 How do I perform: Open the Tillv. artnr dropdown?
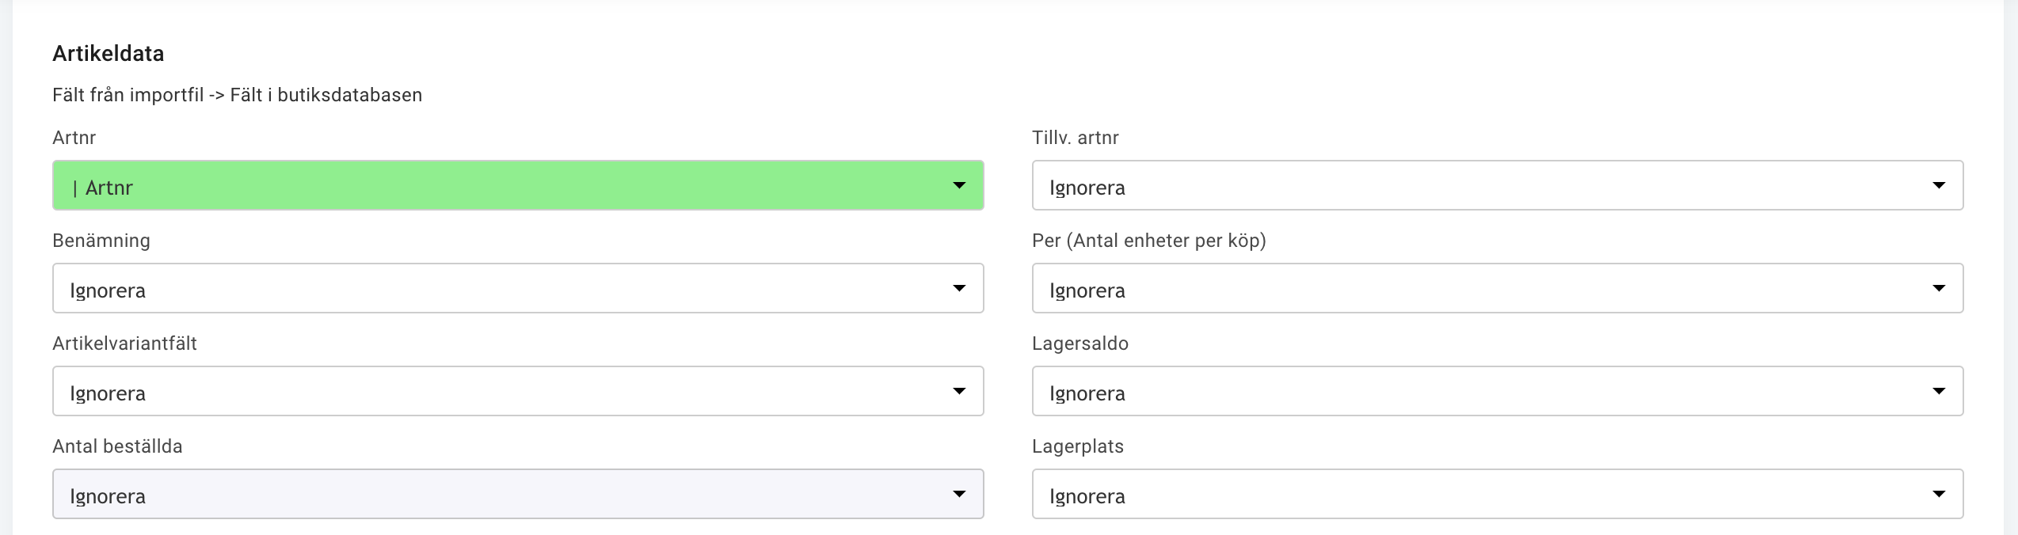[1498, 185]
